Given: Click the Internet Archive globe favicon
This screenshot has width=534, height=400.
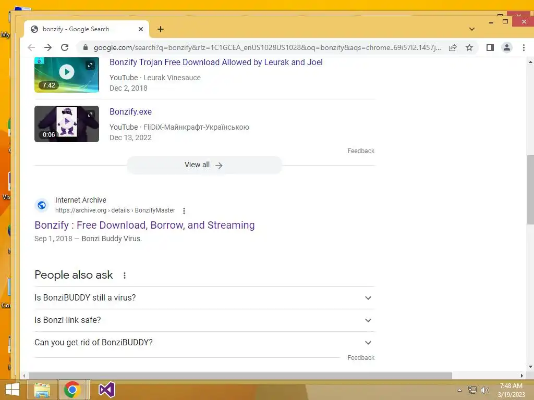Looking at the screenshot, I should click(42, 205).
